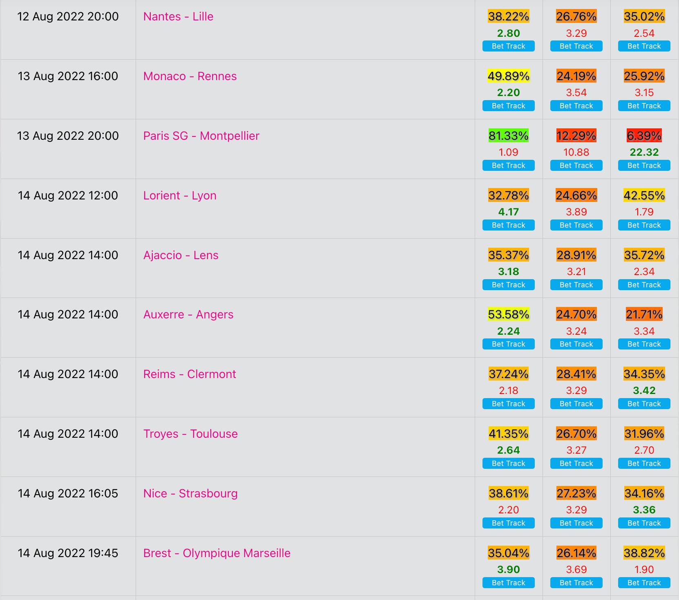Click Bet Track under Ajaccio - Lens draw odds 3.21
Screen dimensions: 679x600
point(576,285)
